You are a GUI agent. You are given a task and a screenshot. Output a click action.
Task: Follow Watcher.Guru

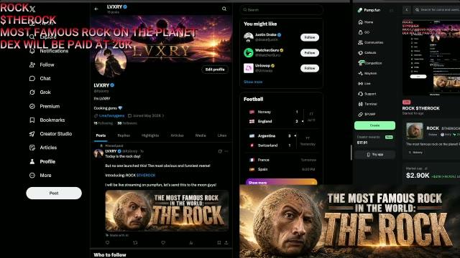310,53
